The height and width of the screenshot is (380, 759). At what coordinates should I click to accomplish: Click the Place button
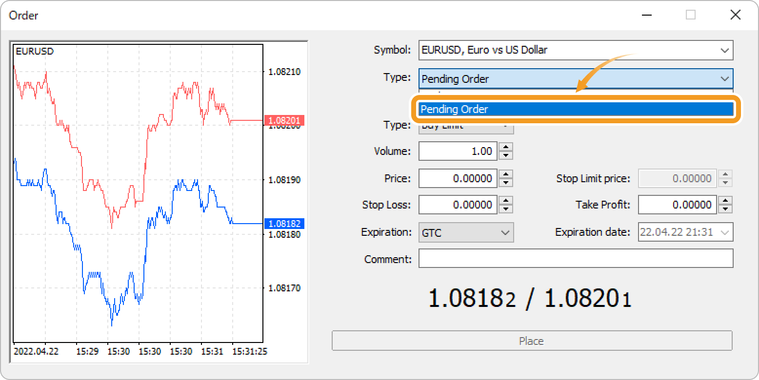click(x=532, y=341)
